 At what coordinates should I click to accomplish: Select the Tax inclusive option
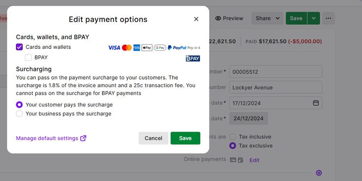(x=233, y=137)
